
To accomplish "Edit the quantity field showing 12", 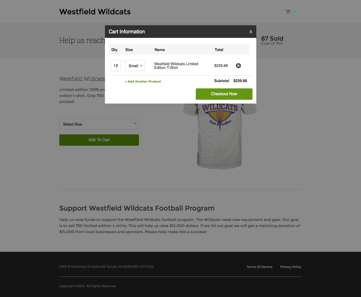I will click(116, 66).
